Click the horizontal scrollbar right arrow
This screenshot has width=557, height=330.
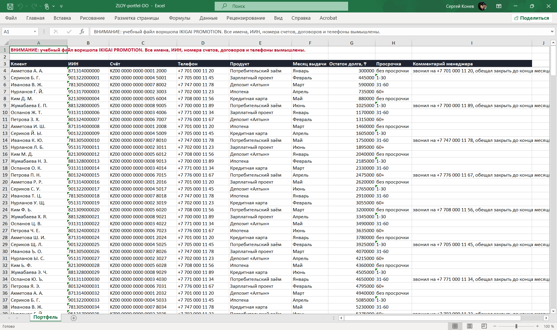point(546,318)
